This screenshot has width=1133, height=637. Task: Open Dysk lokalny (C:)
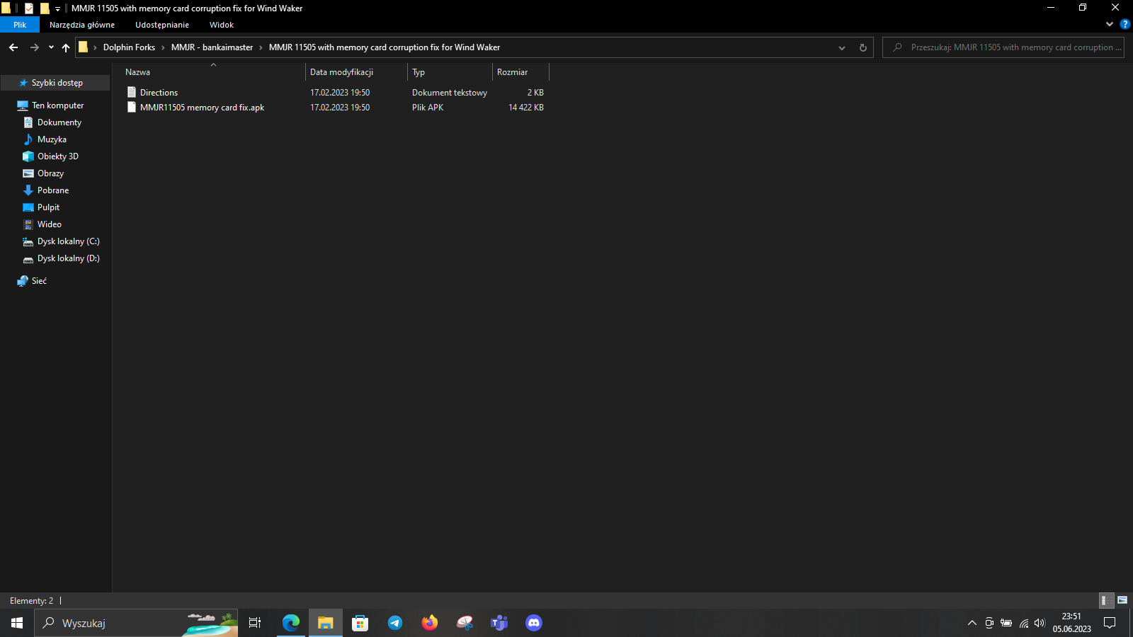pyautogui.click(x=68, y=241)
